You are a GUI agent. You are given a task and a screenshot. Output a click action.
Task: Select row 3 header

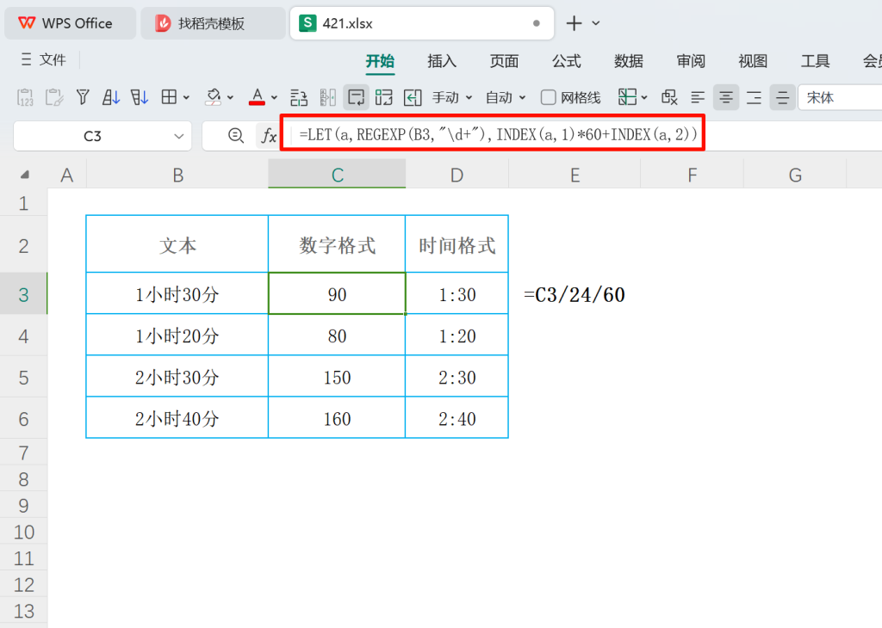[23, 294]
